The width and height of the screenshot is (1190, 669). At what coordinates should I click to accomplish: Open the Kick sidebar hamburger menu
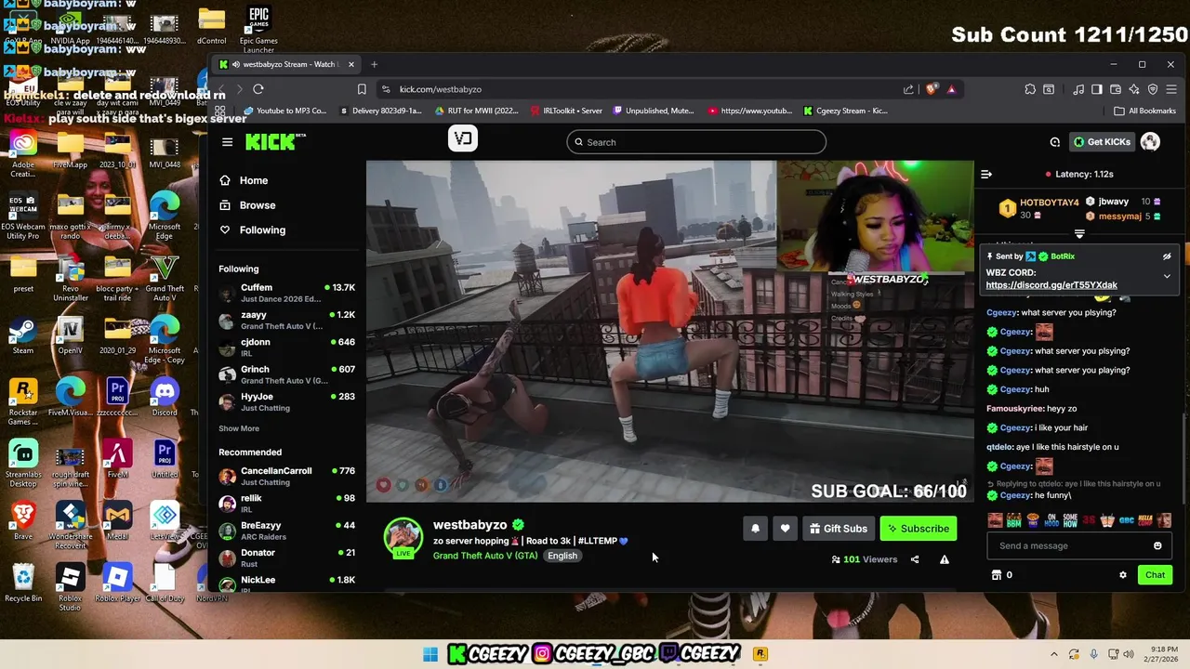pyautogui.click(x=227, y=142)
